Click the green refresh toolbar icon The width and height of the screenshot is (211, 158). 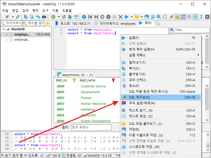(x=53, y=17)
